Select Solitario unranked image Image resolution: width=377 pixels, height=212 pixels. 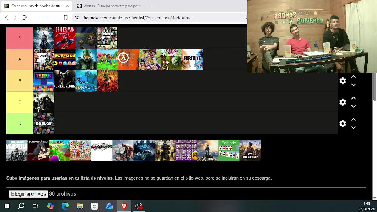pos(229,150)
